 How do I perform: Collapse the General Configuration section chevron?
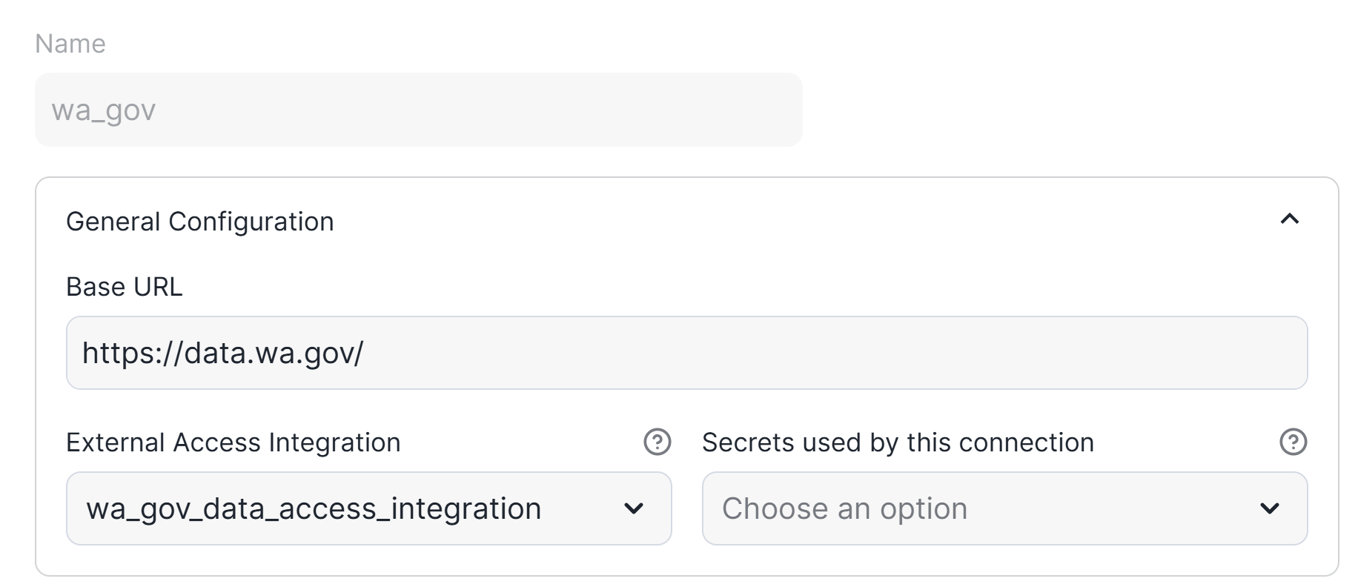pyautogui.click(x=1289, y=219)
